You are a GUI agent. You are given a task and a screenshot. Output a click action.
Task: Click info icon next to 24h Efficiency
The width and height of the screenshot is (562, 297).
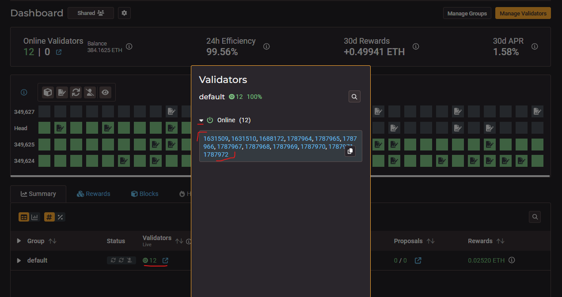point(266,46)
